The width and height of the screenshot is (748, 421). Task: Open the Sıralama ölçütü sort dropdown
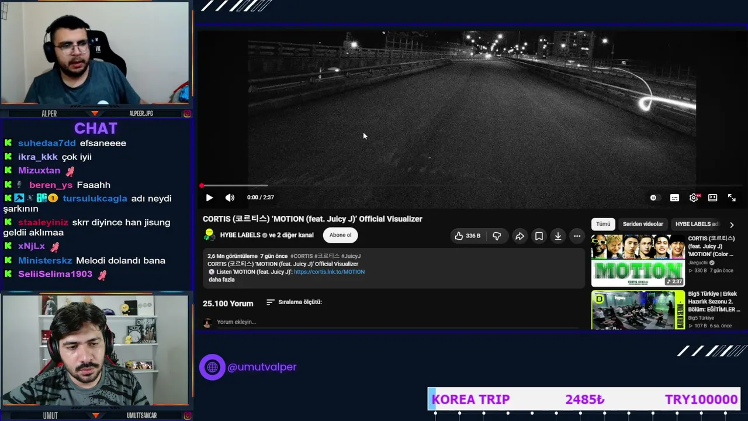(294, 302)
